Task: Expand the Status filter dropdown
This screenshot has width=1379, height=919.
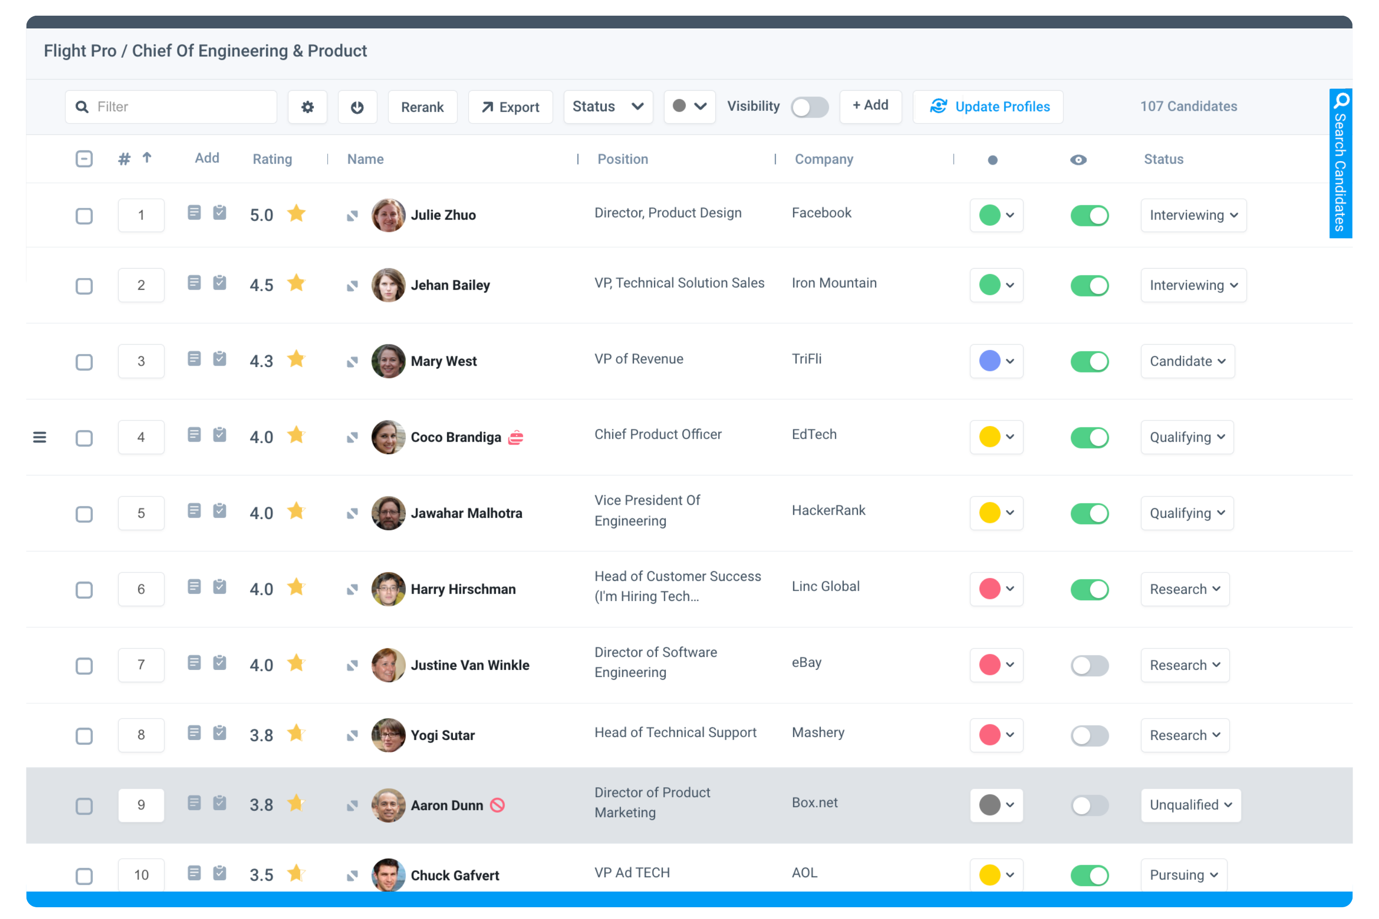Action: click(608, 107)
